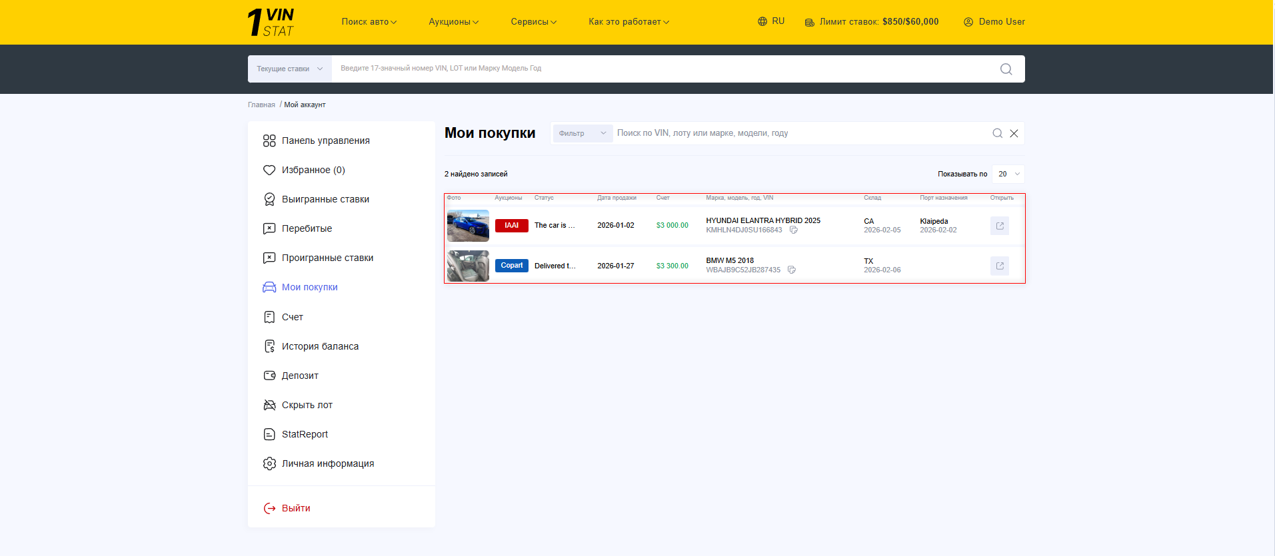Change the rows per page dropdown showing 20
This screenshot has width=1275, height=556.
[x=1008, y=174]
